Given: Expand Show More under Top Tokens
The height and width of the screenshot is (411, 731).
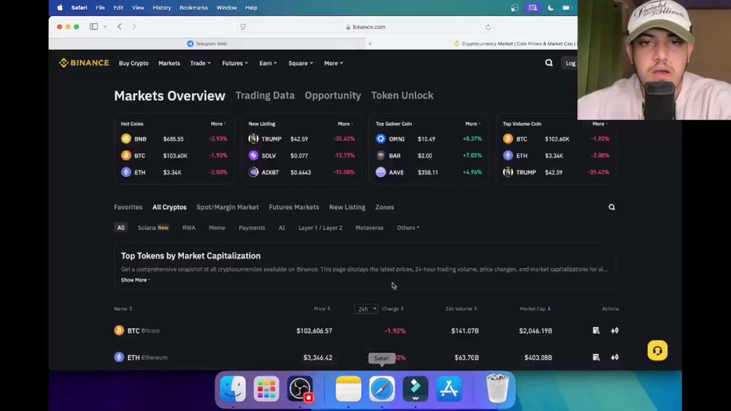Looking at the screenshot, I should [136, 280].
